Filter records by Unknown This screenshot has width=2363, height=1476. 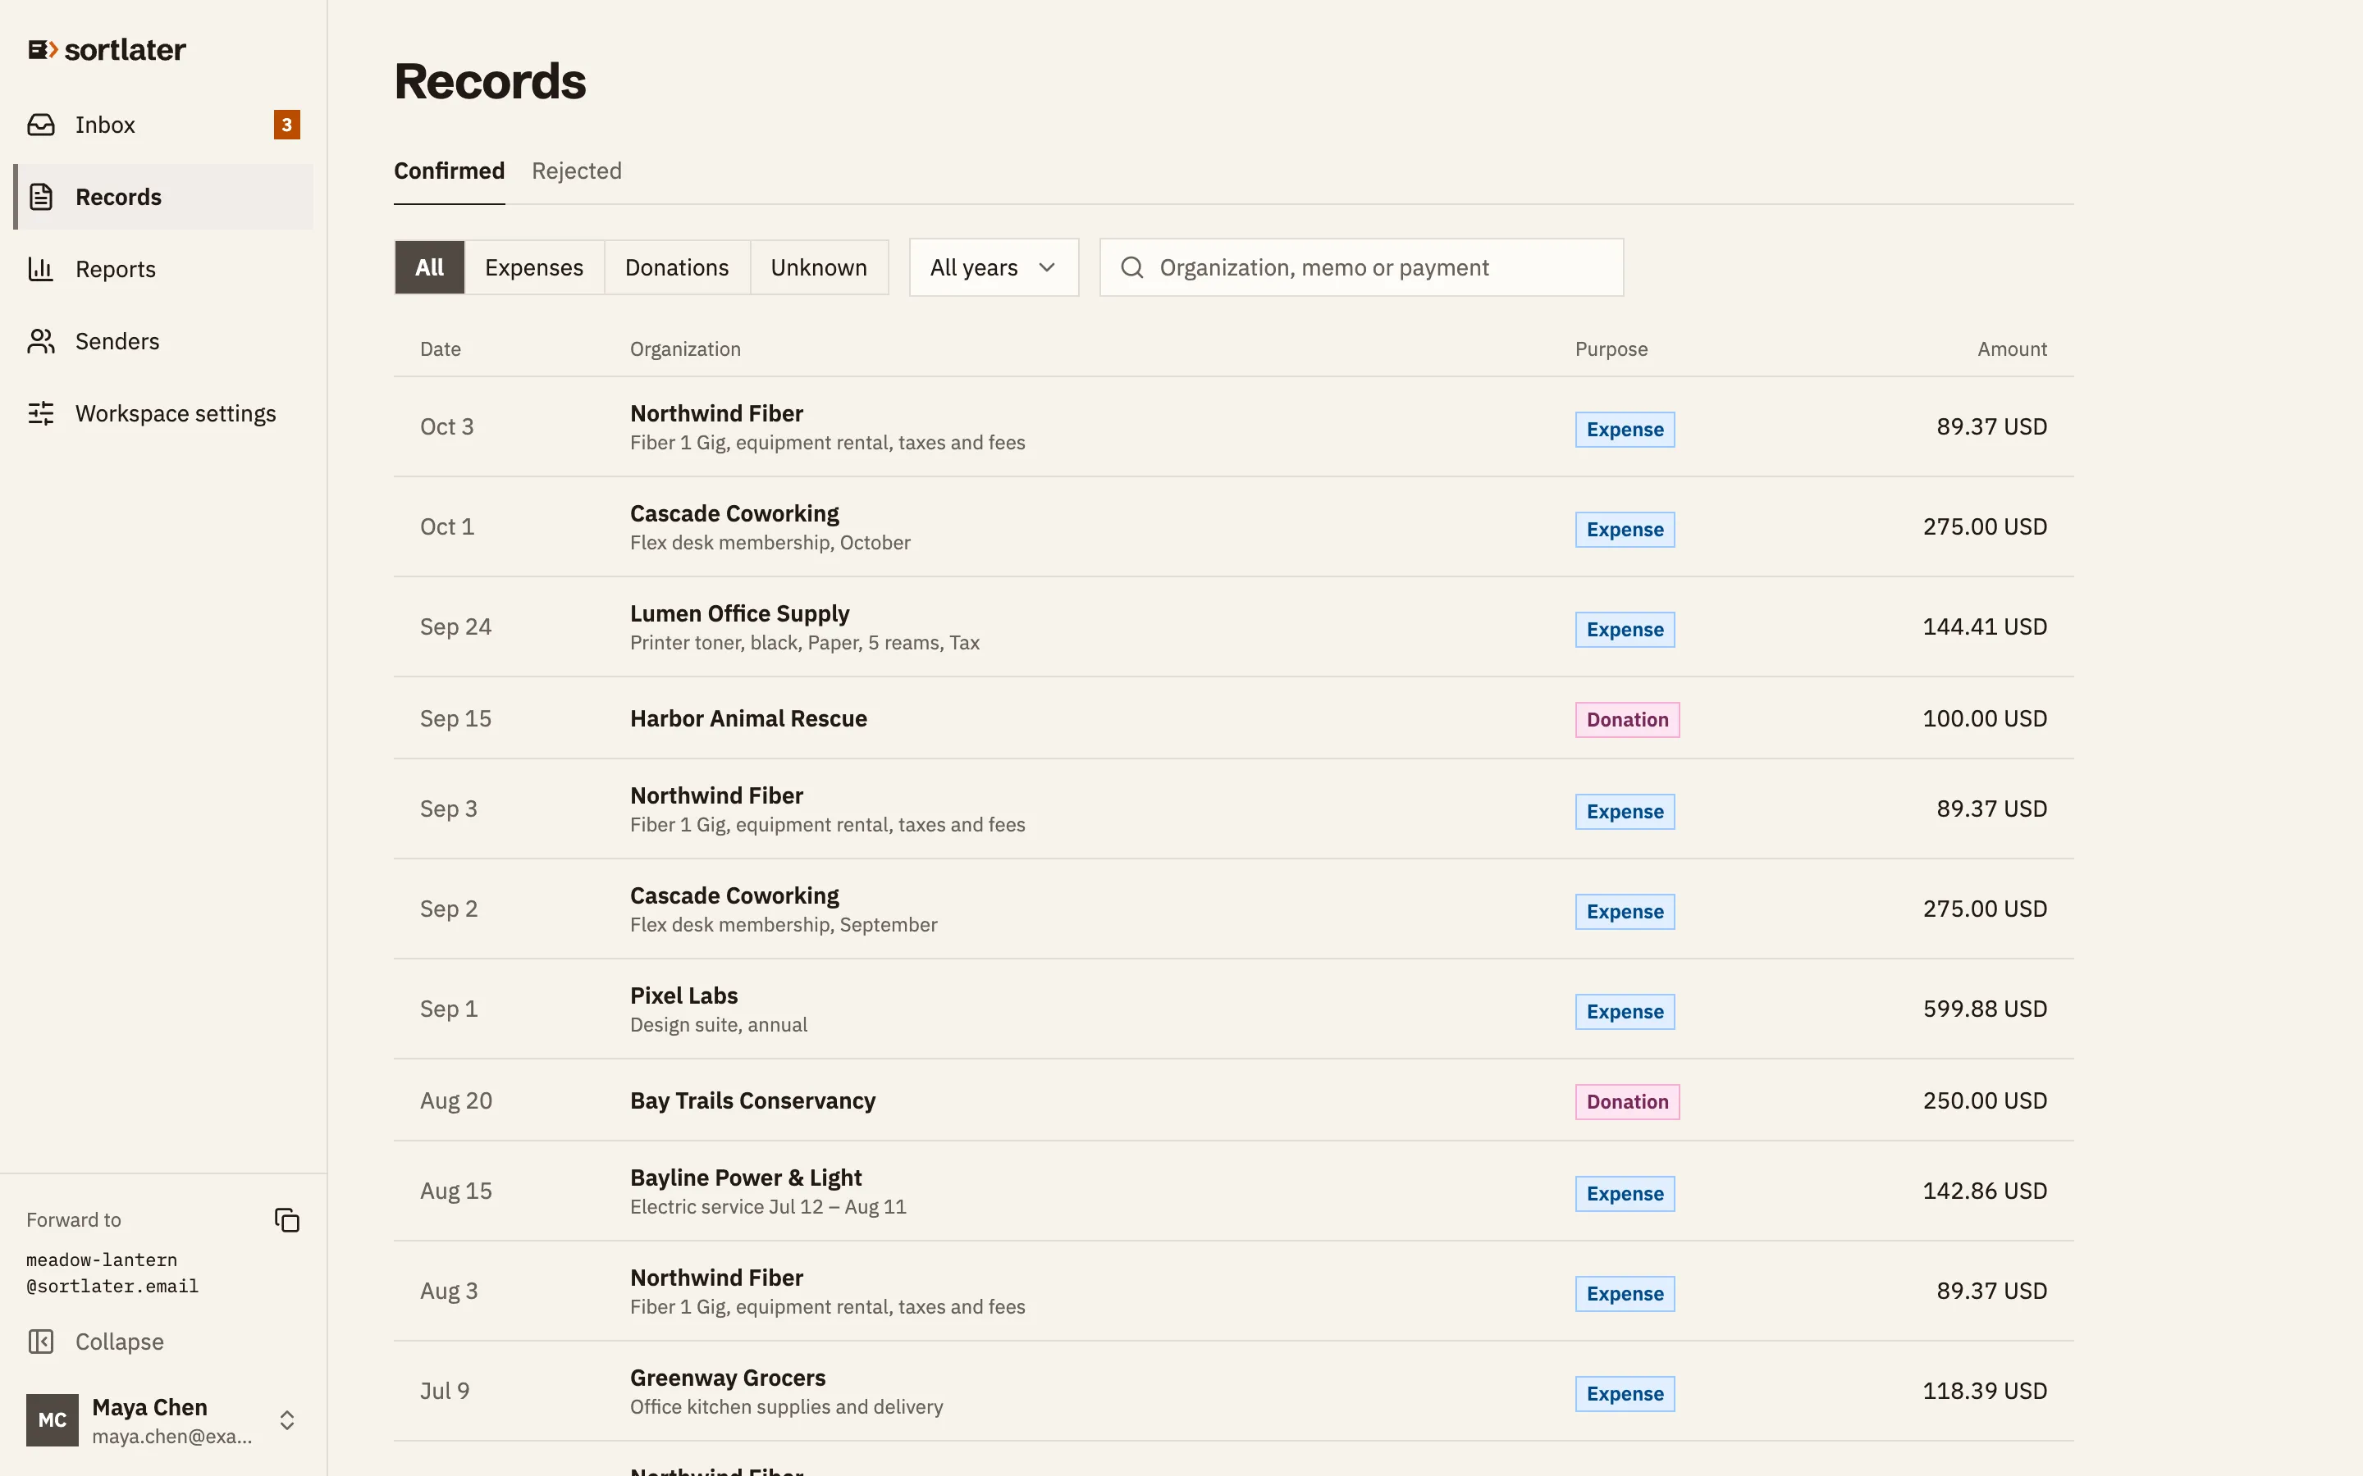(818, 267)
